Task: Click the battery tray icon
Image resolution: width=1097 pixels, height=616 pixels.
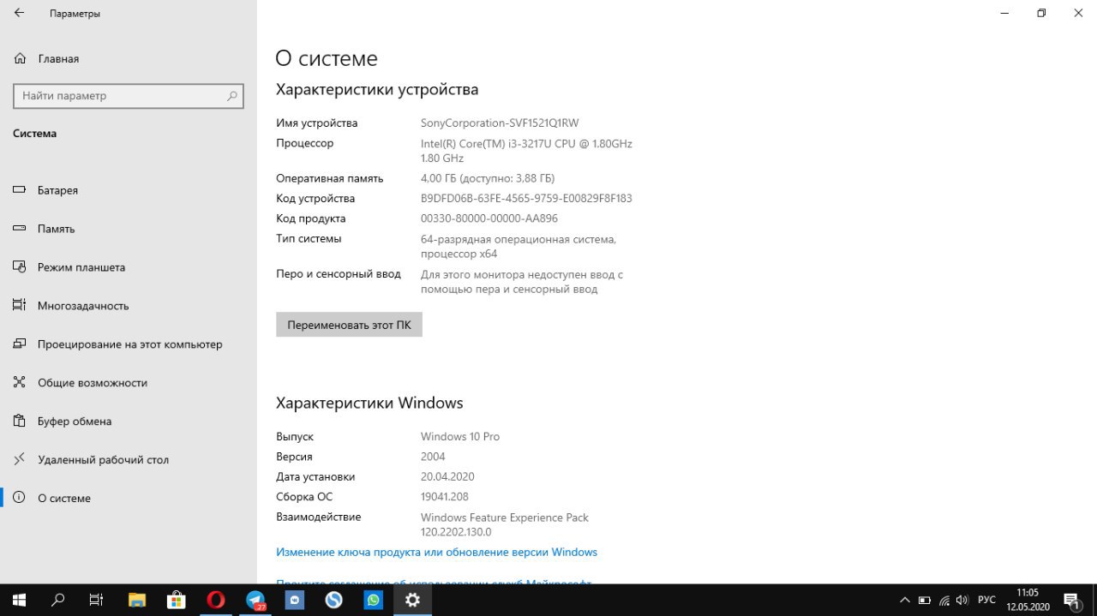Action: click(925, 600)
